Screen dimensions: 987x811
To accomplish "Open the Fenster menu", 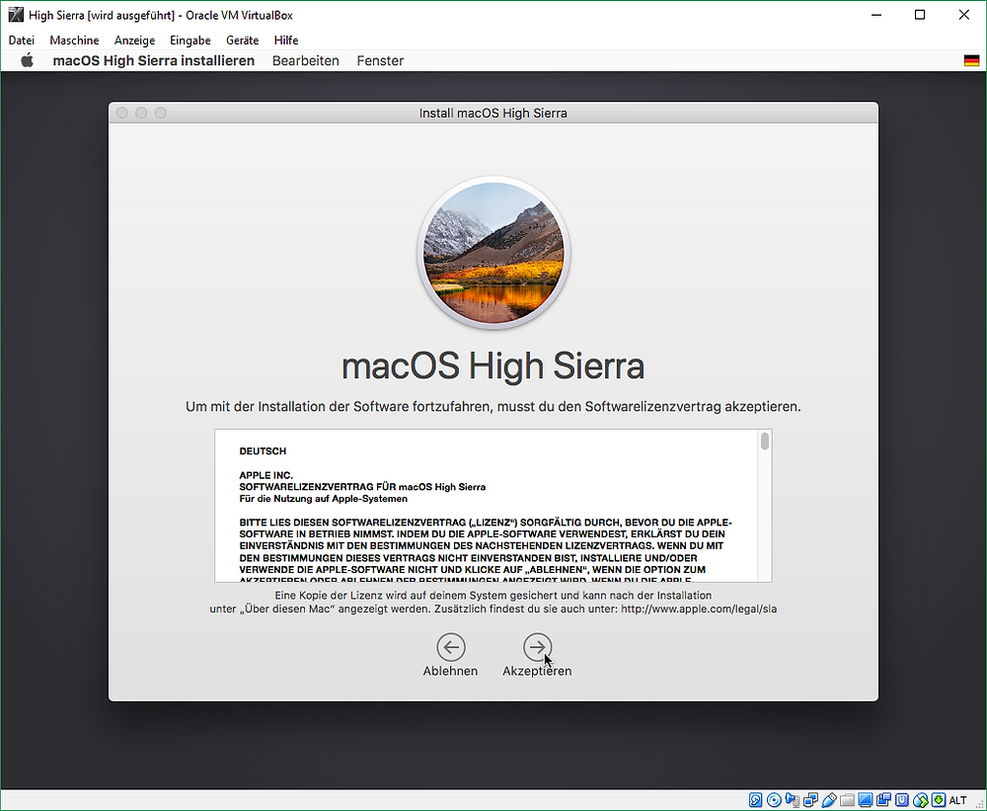I will [380, 60].
